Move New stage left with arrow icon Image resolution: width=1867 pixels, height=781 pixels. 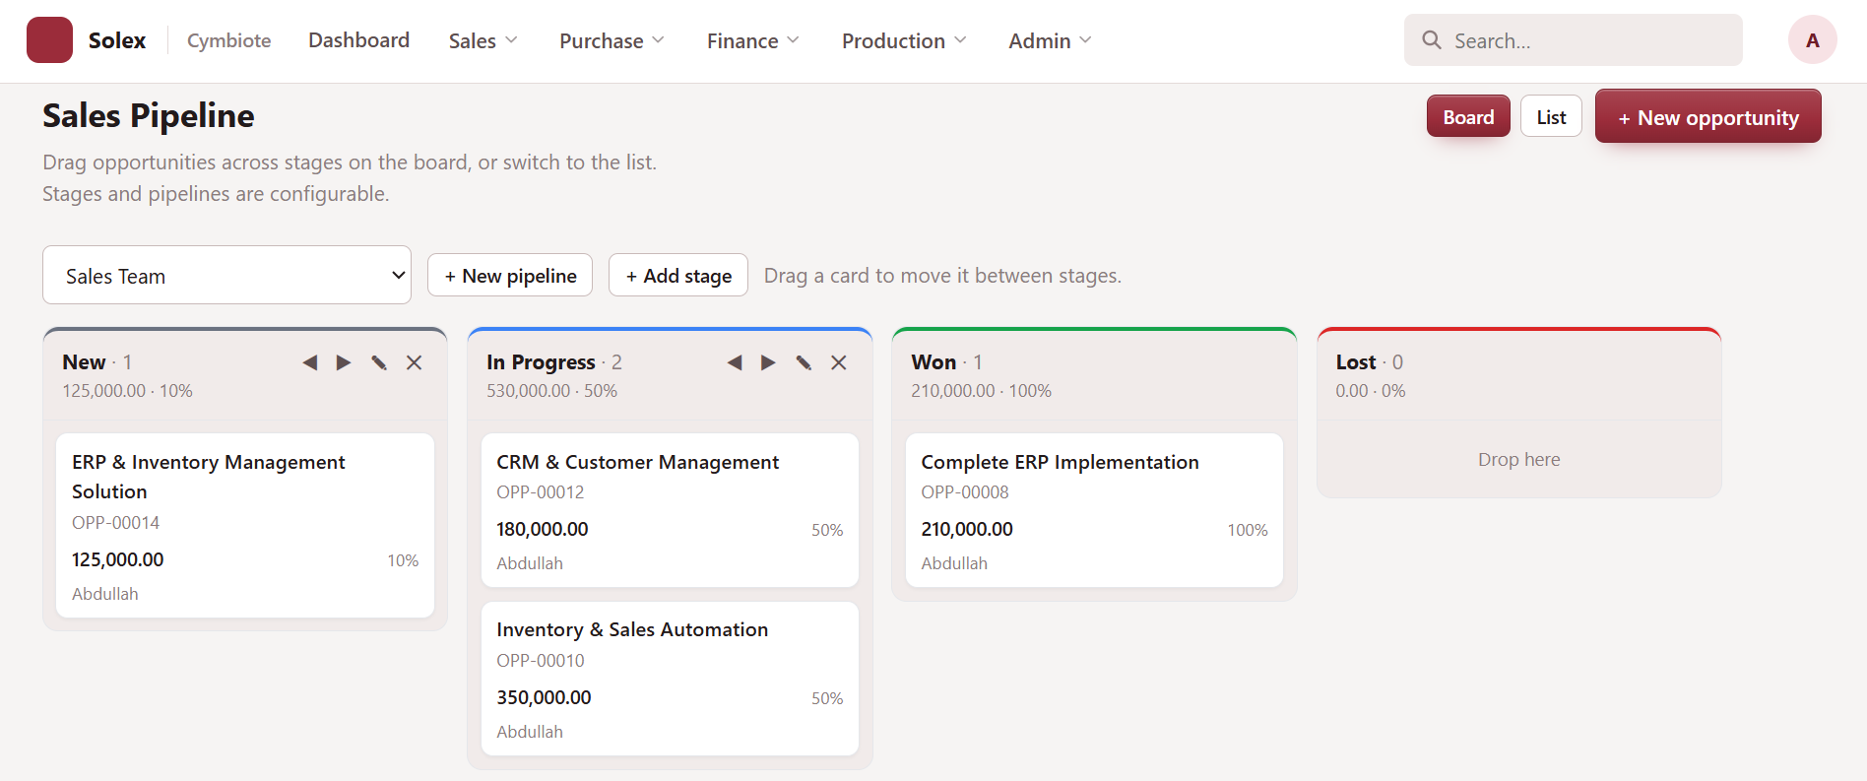click(310, 362)
